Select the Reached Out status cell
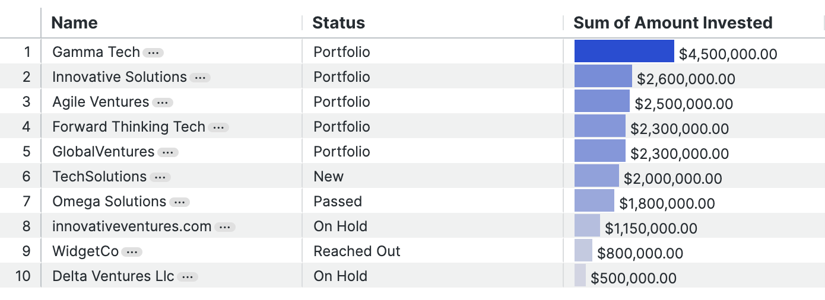The image size is (825, 300). [x=357, y=251]
